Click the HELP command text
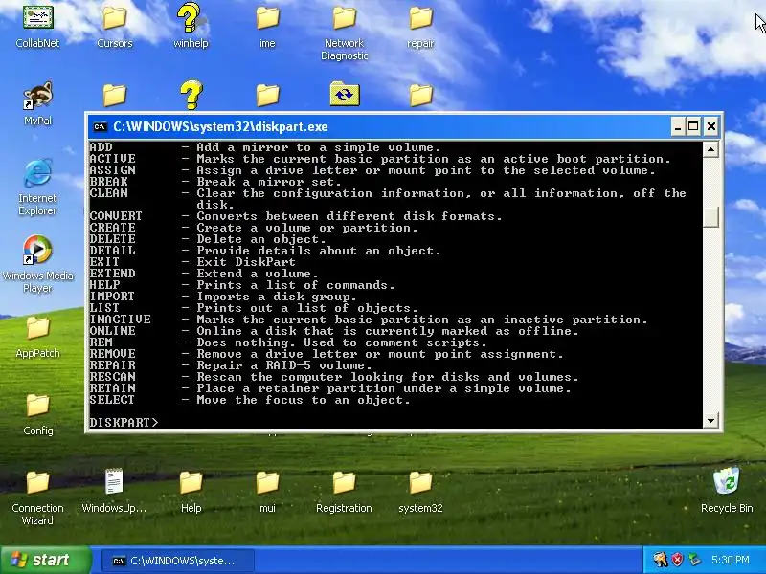 click(x=104, y=285)
